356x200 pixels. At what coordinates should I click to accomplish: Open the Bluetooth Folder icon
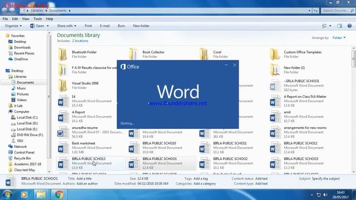coord(63,54)
